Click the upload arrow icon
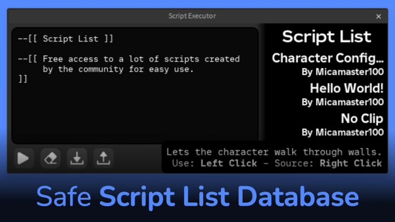This screenshot has width=395, height=222. coord(103,158)
